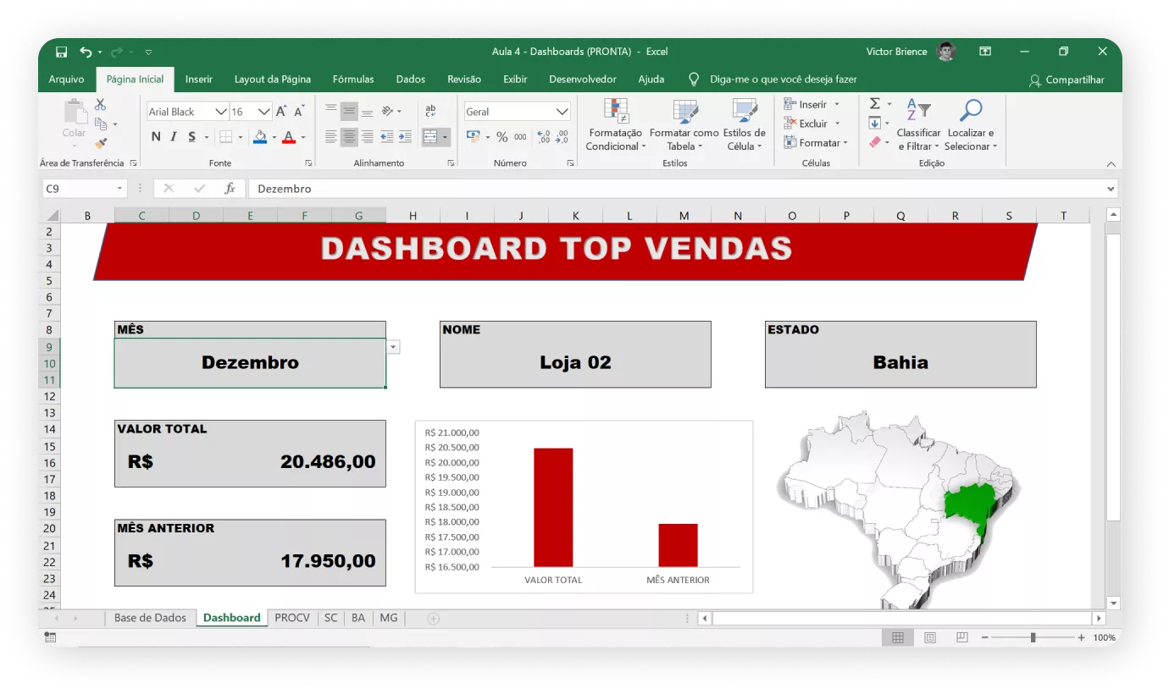Click macro record icon in status bar
The height and width of the screenshot is (694, 1169).
[x=50, y=637]
